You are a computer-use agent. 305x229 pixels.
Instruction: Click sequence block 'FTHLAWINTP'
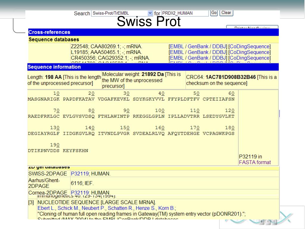(x=113, y=116)
